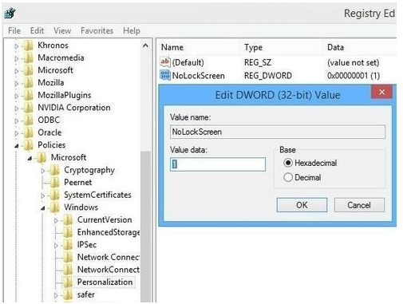
Task: Click the Cryptography folder icon
Action: [x=55, y=170]
